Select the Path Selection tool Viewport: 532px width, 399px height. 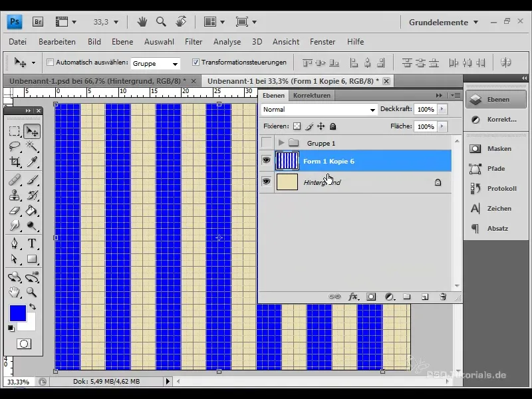coord(14,259)
